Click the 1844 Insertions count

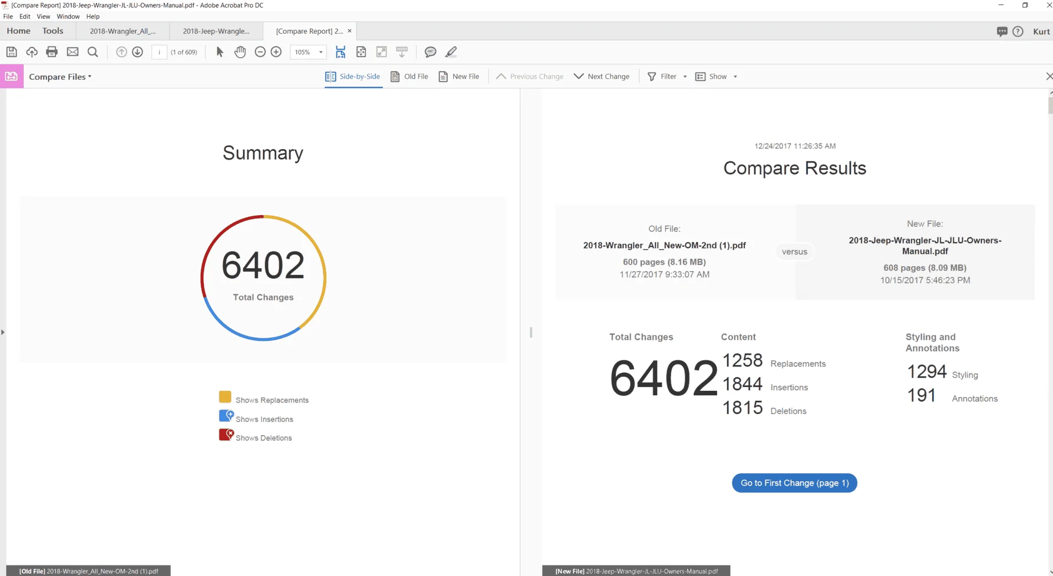(x=743, y=384)
